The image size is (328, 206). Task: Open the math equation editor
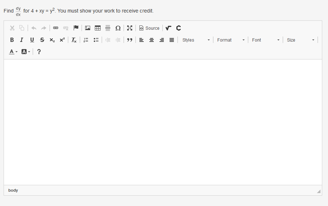point(168,28)
